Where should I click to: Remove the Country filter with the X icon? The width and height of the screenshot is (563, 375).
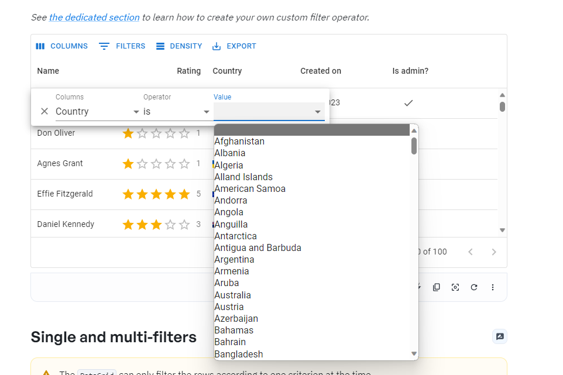tap(44, 111)
